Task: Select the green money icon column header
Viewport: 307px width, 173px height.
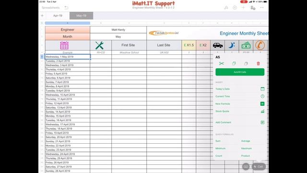Action: (246, 45)
